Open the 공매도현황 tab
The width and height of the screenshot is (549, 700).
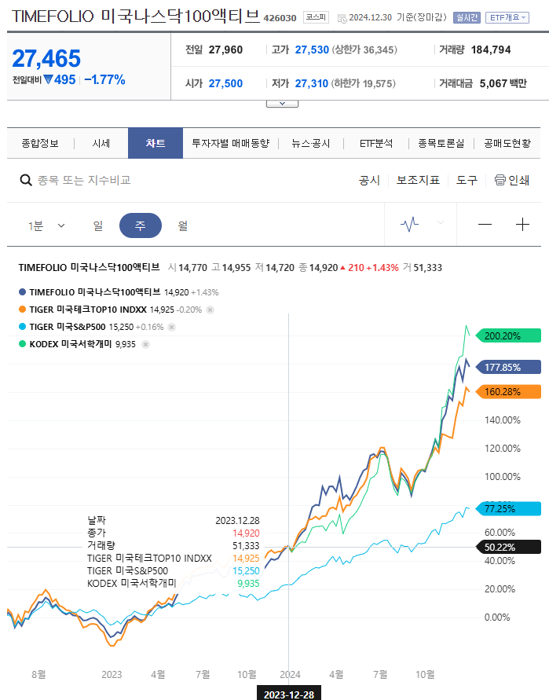(507, 143)
